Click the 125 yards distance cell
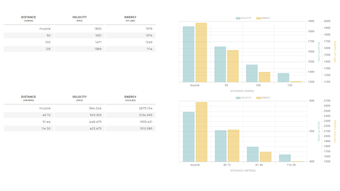 click(29, 49)
